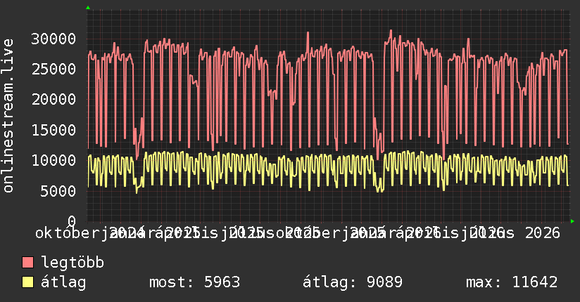Click the átlag legend label
The height and width of the screenshot is (302, 580).
(63, 282)
